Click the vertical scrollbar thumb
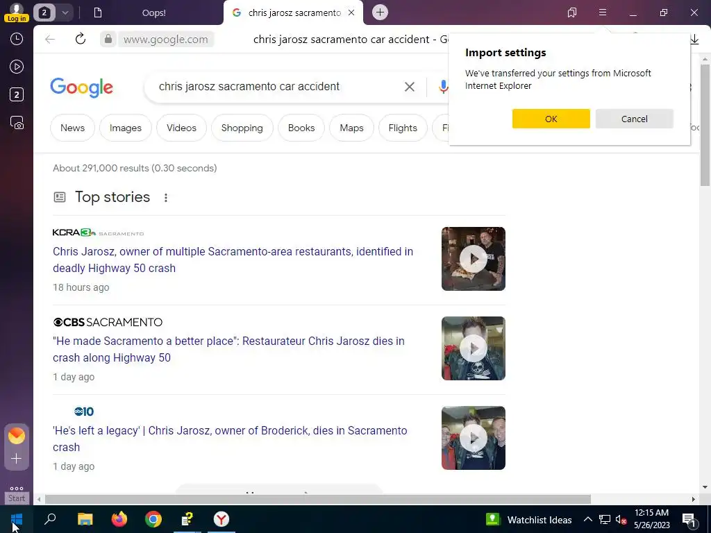 [705, 125]
